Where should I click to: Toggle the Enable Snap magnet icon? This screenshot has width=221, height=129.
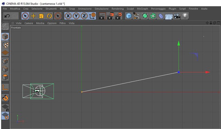tap(5, 98)
